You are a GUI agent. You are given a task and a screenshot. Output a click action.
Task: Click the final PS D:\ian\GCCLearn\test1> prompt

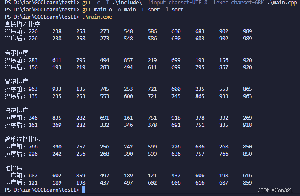click(42, 190)
